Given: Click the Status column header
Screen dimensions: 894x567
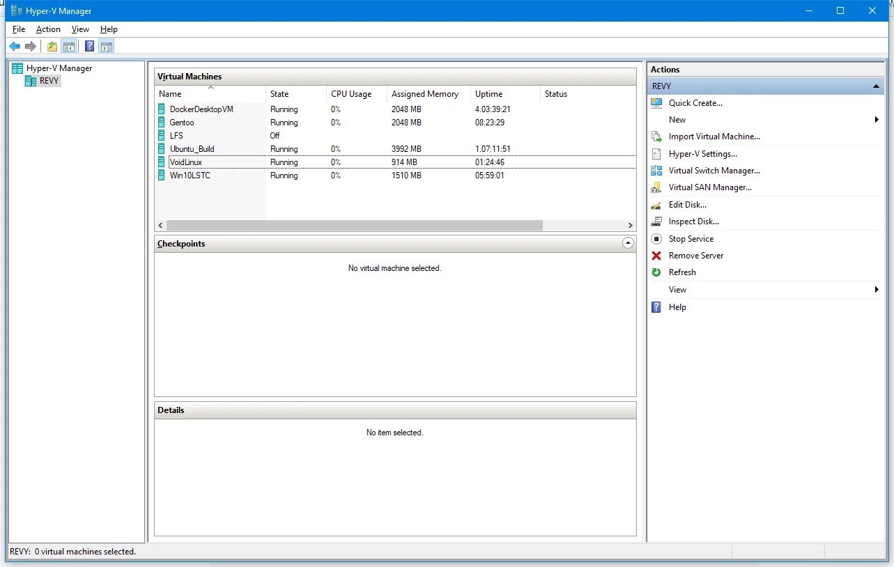Looking at the screenshot, I should (588, 93).
